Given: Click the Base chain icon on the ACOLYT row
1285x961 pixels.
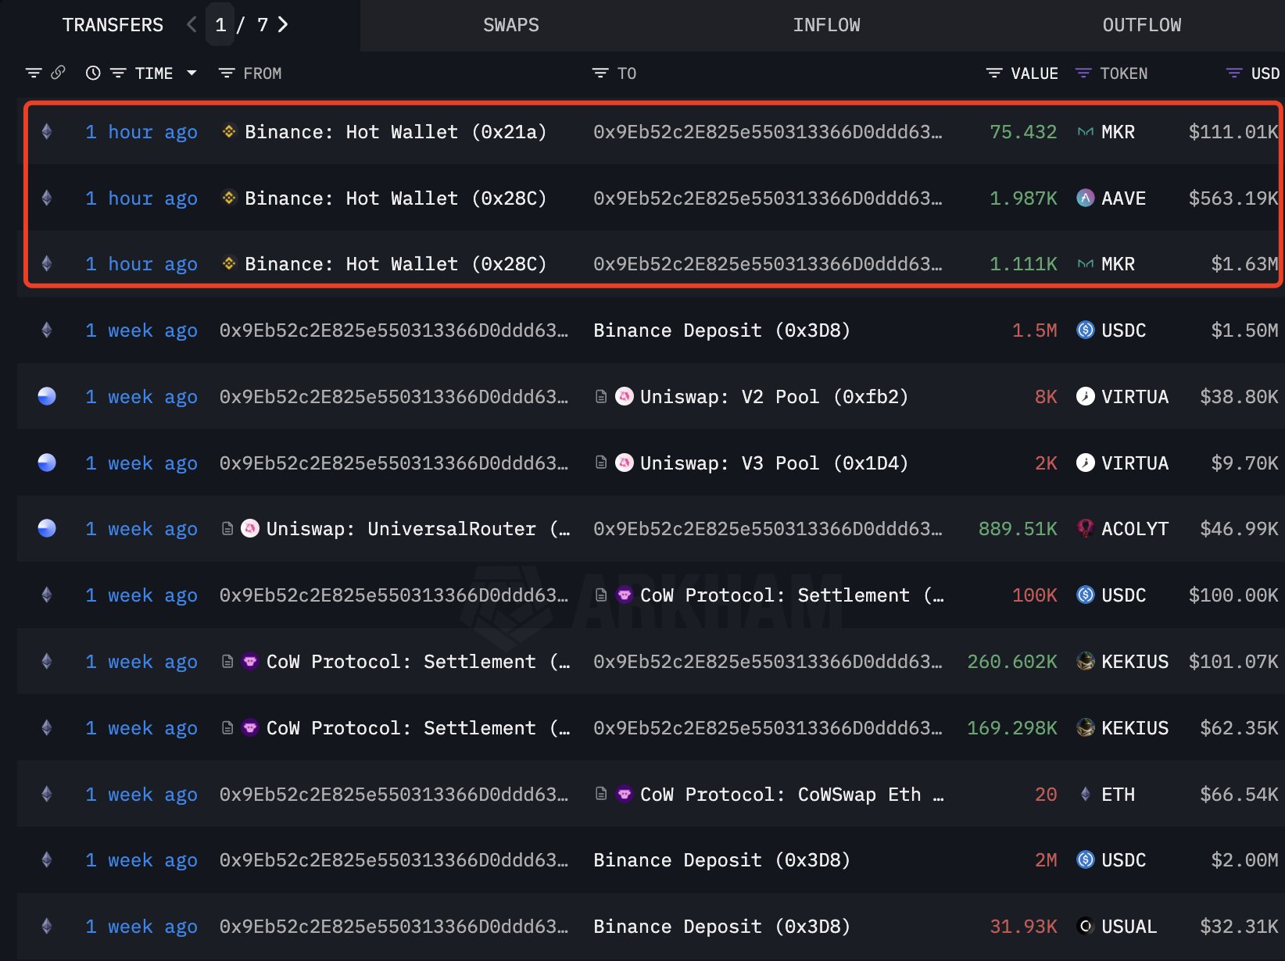Looking at the screenshot, I should click(47, 529).
